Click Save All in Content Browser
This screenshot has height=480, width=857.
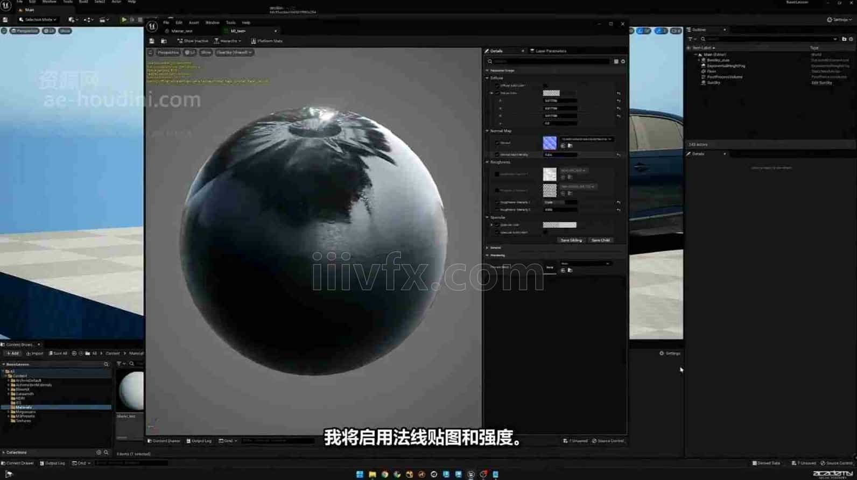pyautogui.click(x=58, y=354)
